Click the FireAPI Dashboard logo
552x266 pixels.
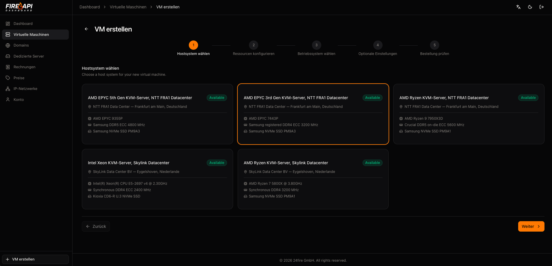point(19,7)
